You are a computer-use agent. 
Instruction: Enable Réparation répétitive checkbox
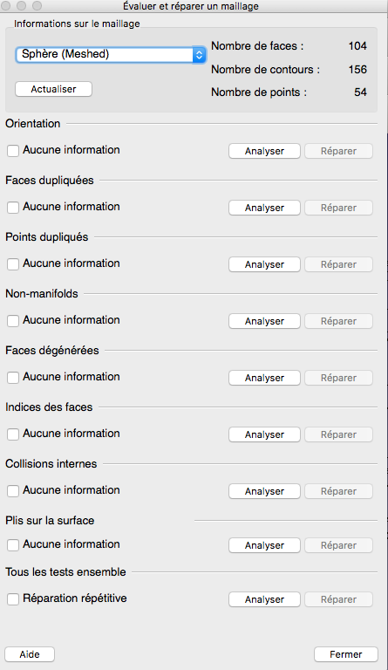tap(13, 599)
